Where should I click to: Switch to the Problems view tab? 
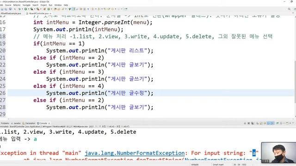(5, 123)
